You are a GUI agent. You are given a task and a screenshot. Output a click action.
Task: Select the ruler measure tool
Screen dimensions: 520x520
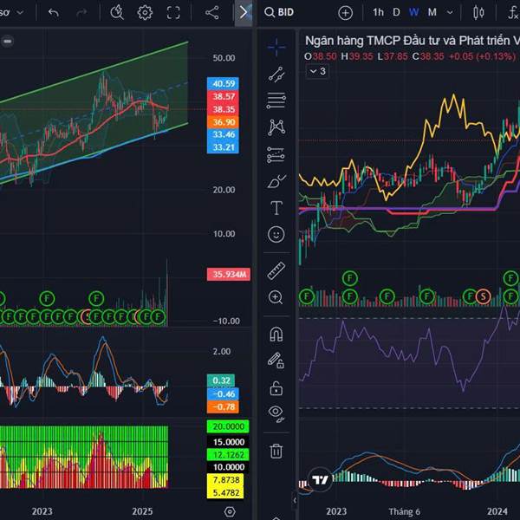tap(276, 270)
